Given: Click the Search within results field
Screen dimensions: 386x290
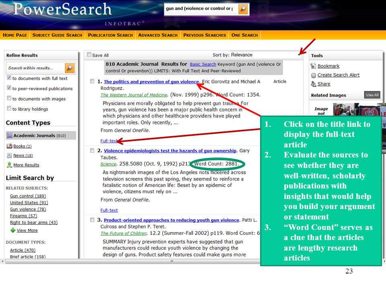Looking at the screenshot, I should coord(35,68).
